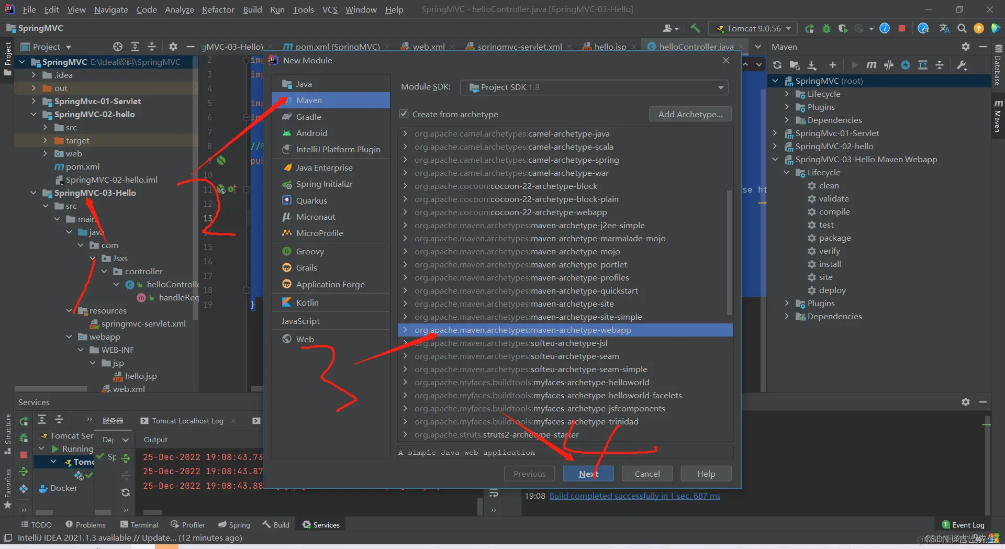This screenshot has width=1005, height=549.
Task: Open Project panel gear settings
Action: pyautogui.click(x=173, y=47)
